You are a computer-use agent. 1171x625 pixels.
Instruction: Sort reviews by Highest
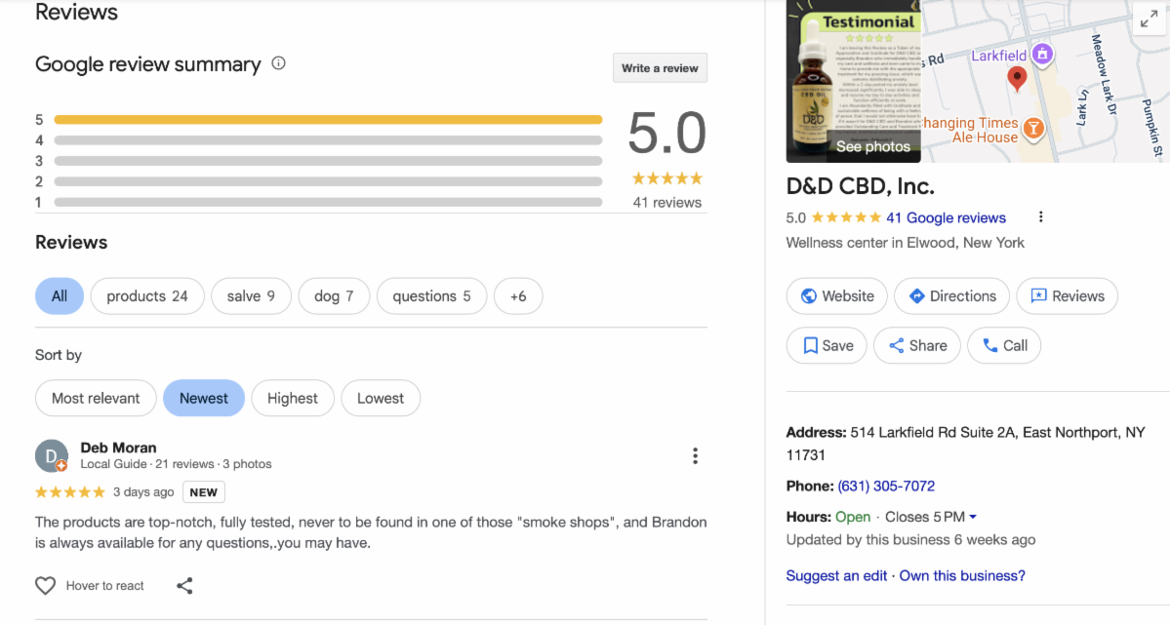[x=293, y=398]
